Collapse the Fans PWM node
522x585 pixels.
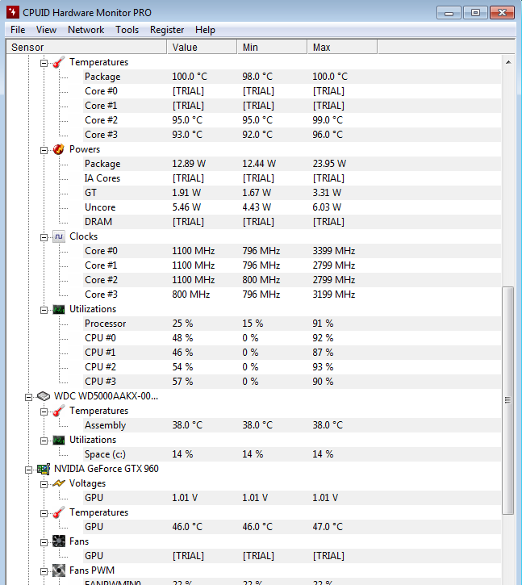[x=44, y=571]
